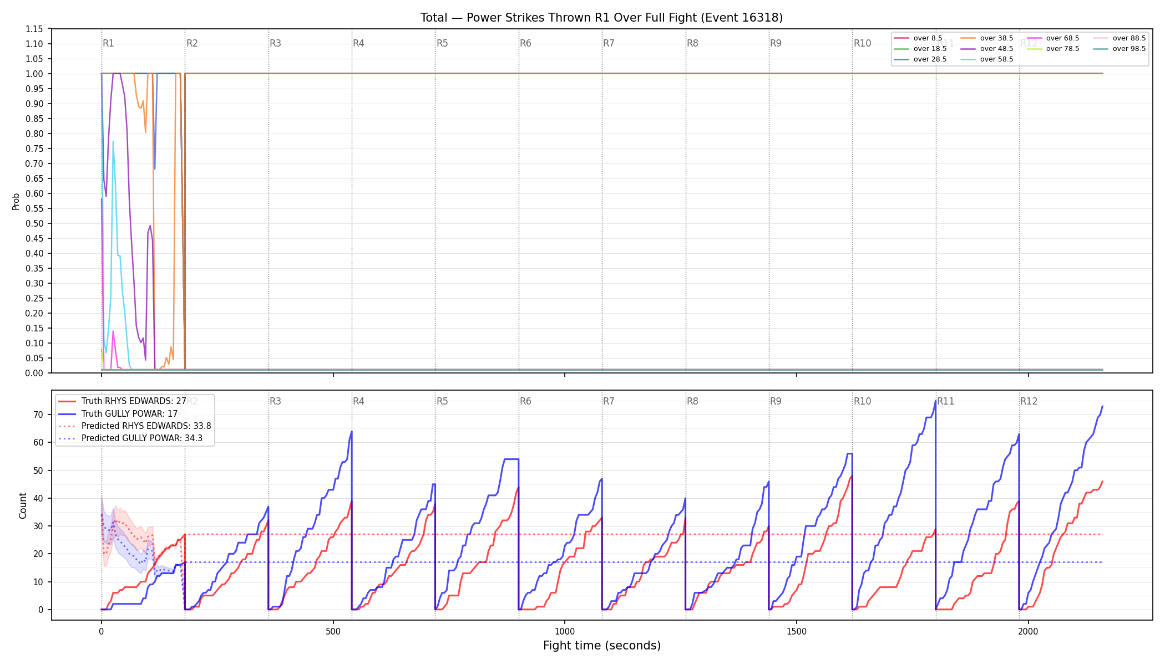Click the R2 round marker in top chart
The height and width of the screenshot is (665, 1165).
192,43
